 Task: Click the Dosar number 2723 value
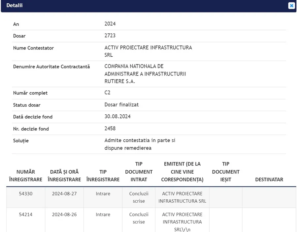tap(110, 36)
